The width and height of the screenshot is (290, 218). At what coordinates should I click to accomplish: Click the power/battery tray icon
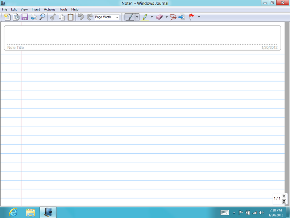click(x=248, y=213)
